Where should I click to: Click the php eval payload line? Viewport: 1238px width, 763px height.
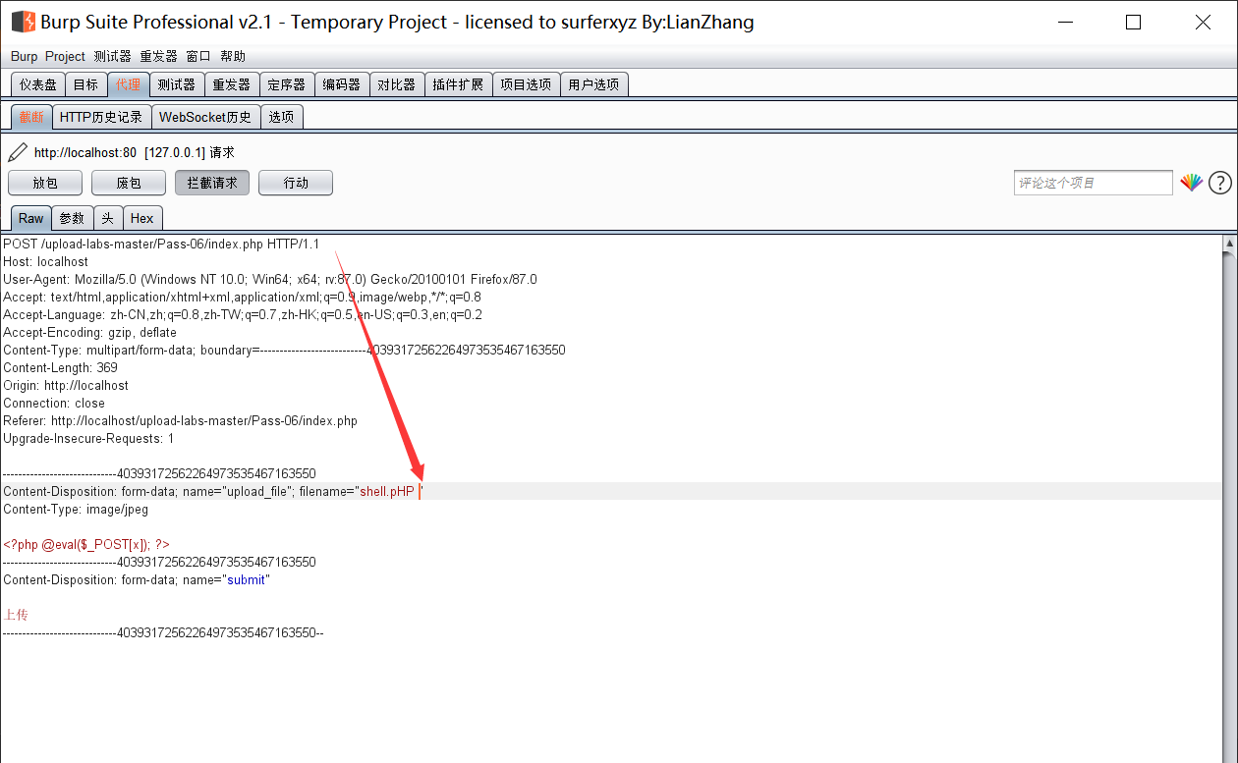click(x=86, y=544)
